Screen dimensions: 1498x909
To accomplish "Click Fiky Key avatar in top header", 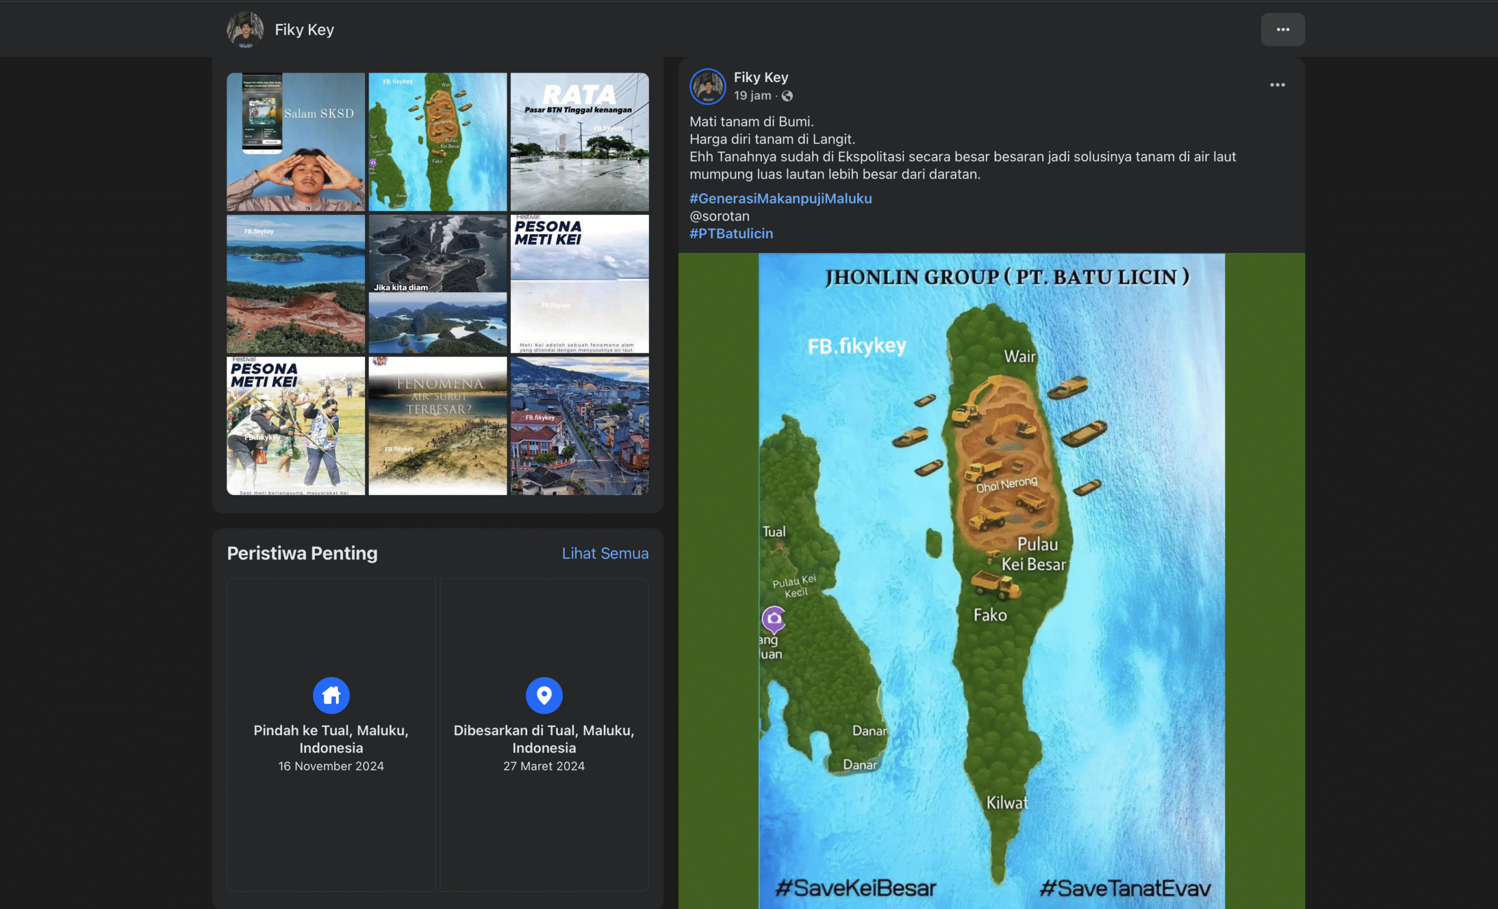I will click(x=245, y=29).
